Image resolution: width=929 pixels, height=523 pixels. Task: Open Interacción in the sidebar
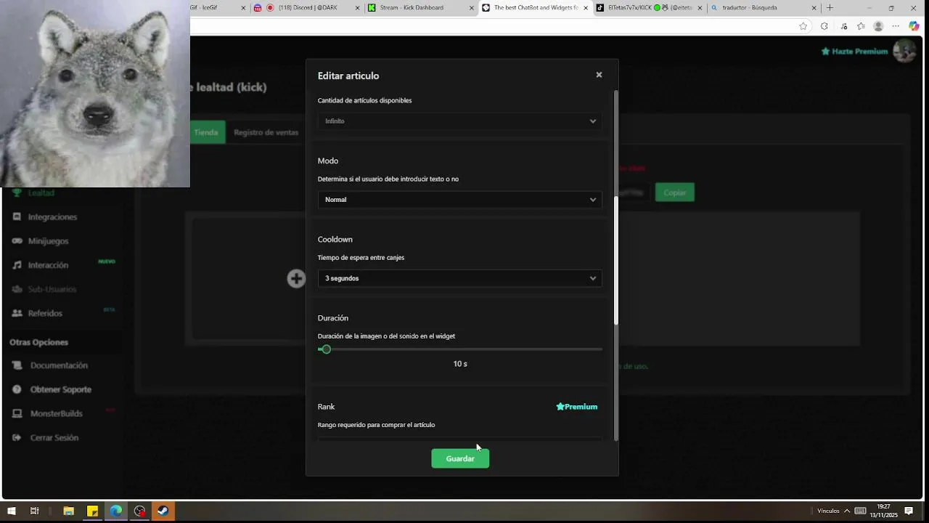click(x=48, y=265)
